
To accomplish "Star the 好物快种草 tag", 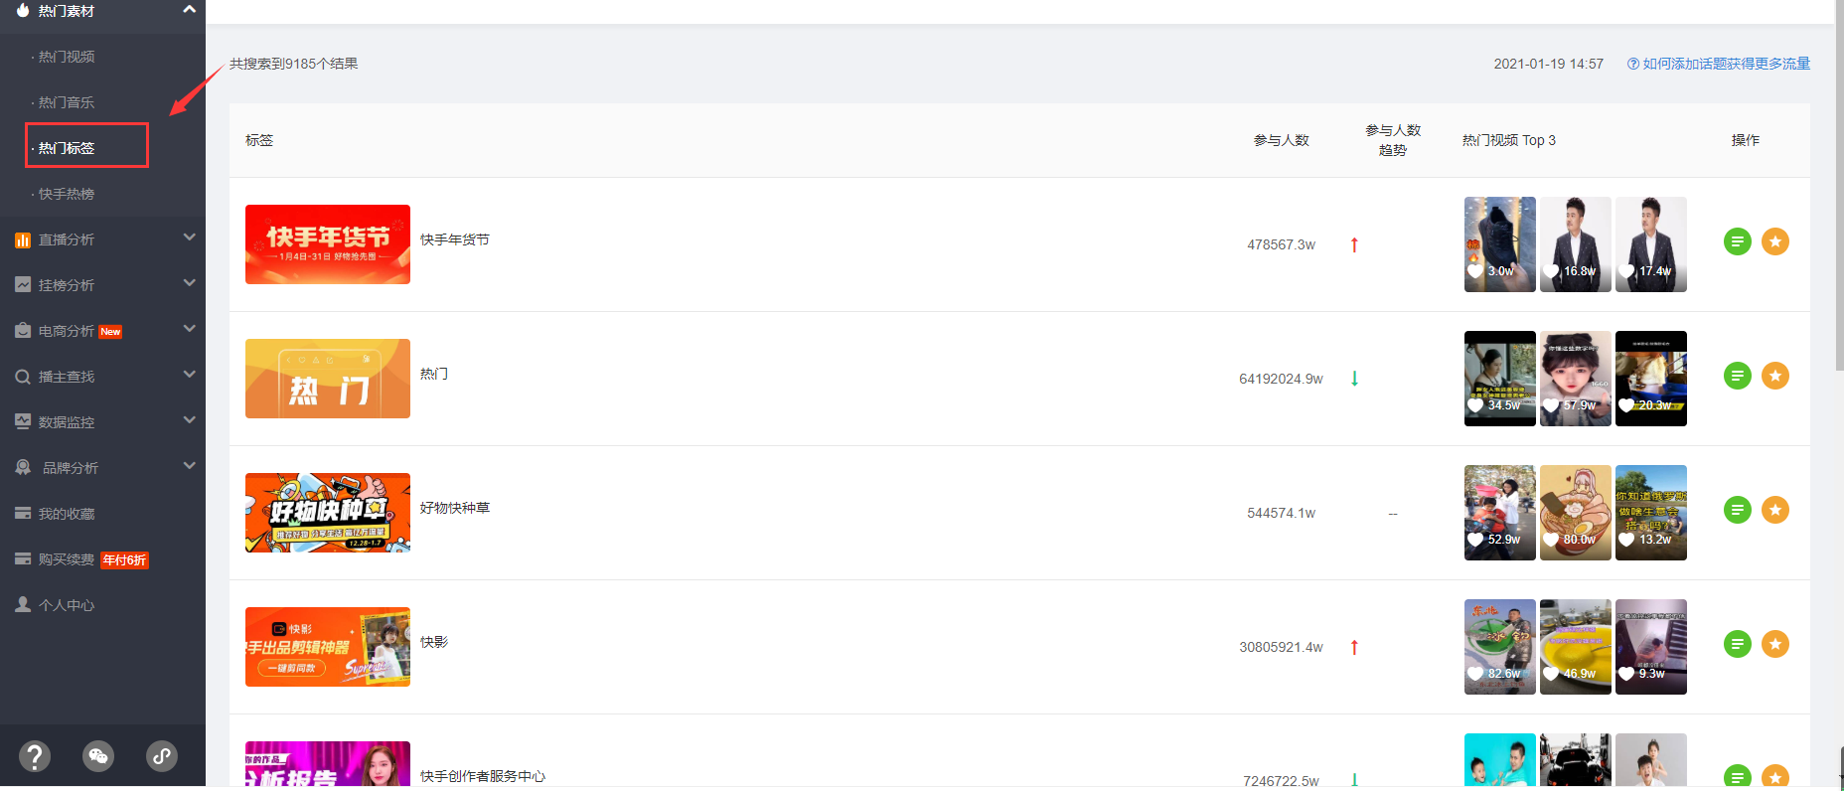I will (x=1774, y=510).
